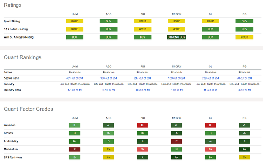Viewport: 263px width, 164px height.
Task: Click the Quant Factor Grades heading
Action: coord(28,109)
